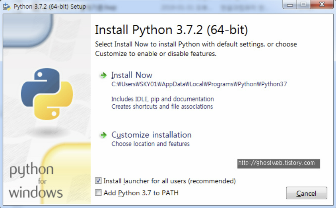Click 'Choose location and features' text
Viewport: 336px width, 208px height.
(x=150, y=144)
